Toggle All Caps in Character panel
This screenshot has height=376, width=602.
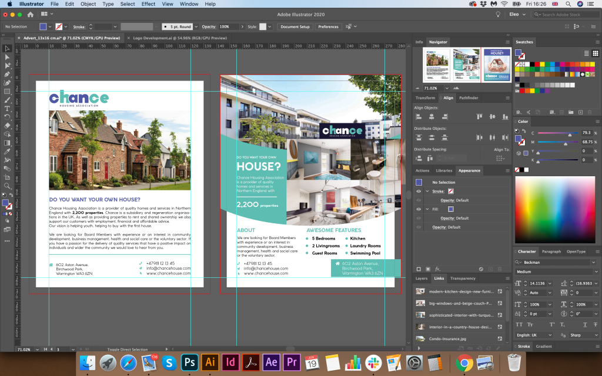(520, 324)
